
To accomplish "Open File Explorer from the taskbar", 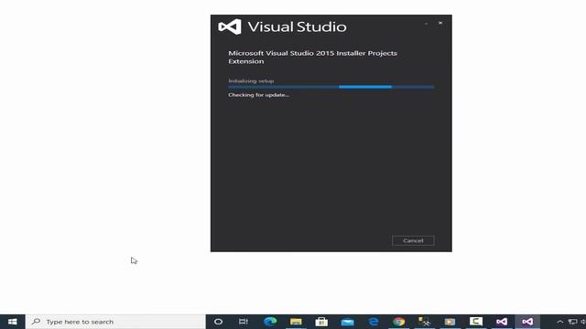I will 296,322.
